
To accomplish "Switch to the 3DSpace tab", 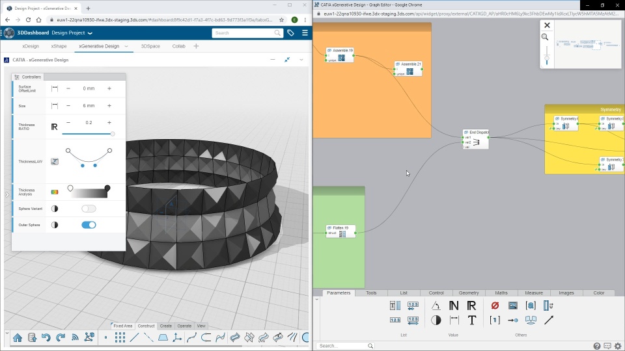I will [x=150, y=46].
